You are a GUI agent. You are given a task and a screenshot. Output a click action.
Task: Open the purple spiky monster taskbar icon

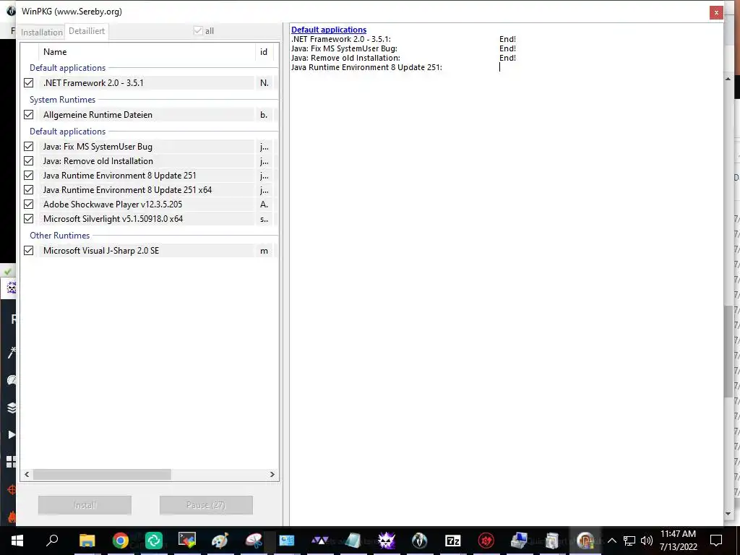point(387,541)
